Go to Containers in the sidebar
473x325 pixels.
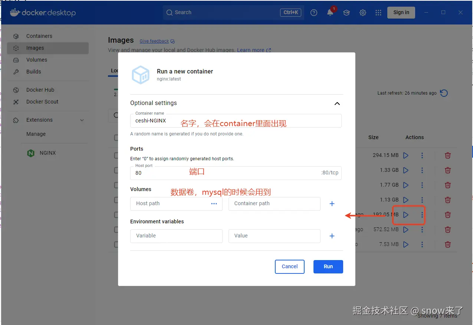click(48, 36)
